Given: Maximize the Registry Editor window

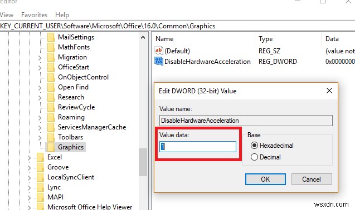Looking at the screenshot, I should click(323, 2).
